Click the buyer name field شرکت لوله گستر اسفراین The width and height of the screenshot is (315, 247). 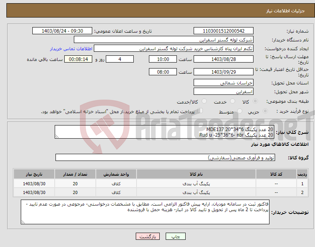point(164,40)
